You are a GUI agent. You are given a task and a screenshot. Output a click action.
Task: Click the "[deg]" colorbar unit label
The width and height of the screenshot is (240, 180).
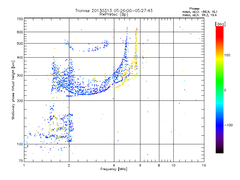[220, 24]
